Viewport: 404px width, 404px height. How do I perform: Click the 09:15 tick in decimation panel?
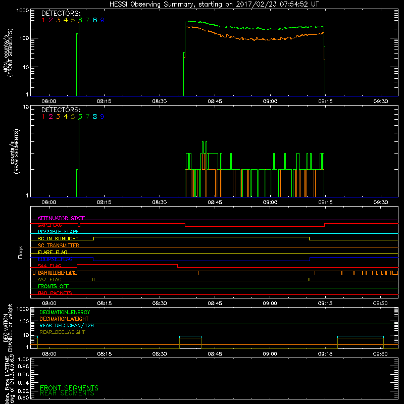click(x=325, y=354)
